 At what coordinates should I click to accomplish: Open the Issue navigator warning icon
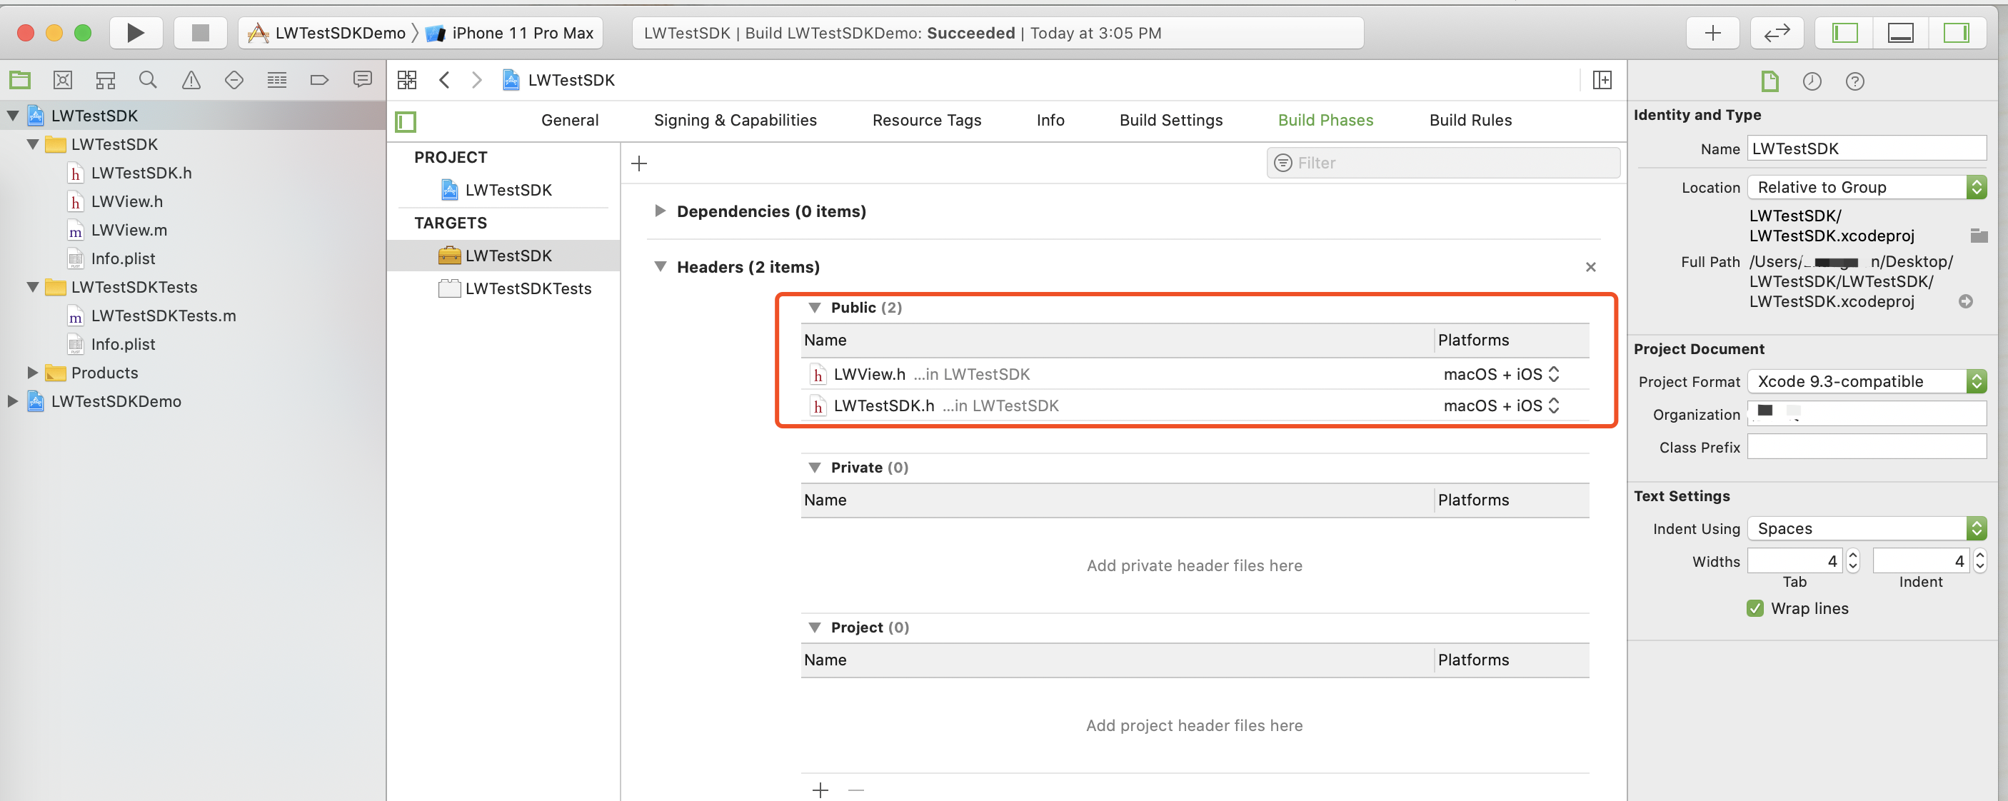click(191, 79)
